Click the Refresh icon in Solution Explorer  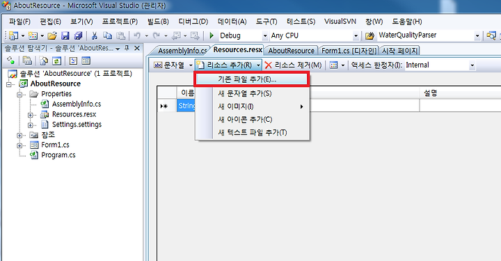[56, 61]
